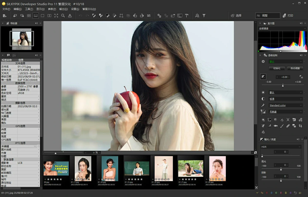Open the 未编辑 IPTC dropdown
The height and width of the screenshot is (197, 308).
coord(19,146)
